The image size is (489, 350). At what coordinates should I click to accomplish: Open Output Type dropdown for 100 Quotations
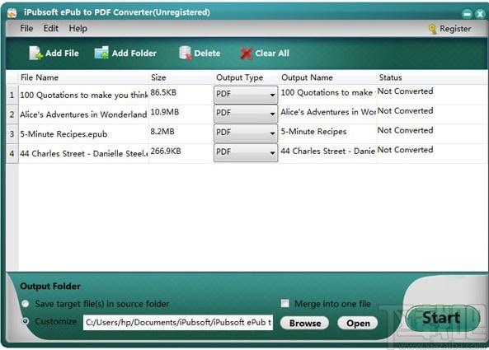point(246,95)
